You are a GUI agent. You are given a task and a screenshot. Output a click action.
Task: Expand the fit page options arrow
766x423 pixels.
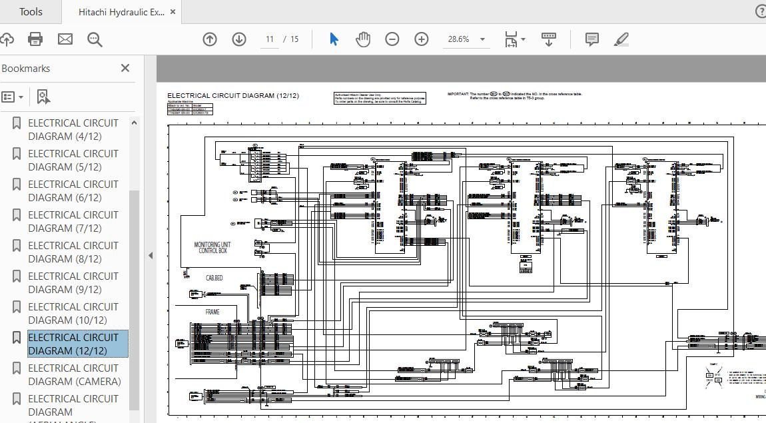coord(523,39)
